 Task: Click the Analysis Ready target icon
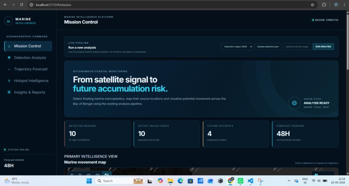(294, 103)
